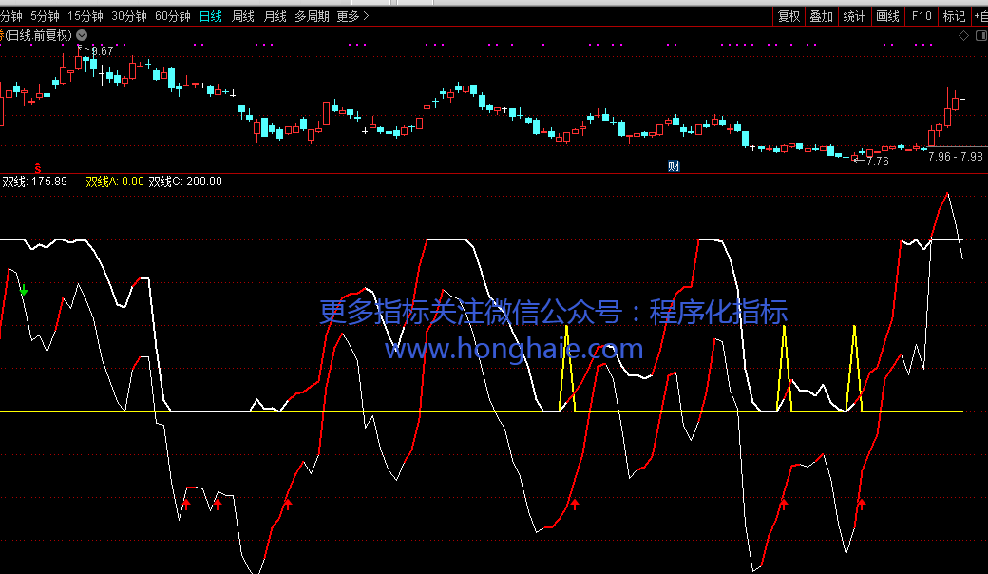Open the 复权 adjustment options
Screen dimensions: 988x574
788,16
